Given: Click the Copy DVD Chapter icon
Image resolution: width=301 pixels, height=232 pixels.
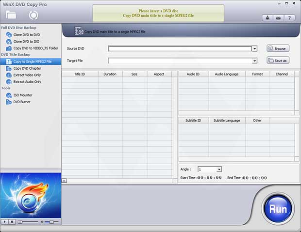Looking at the screenshot, I should [9, 68].
